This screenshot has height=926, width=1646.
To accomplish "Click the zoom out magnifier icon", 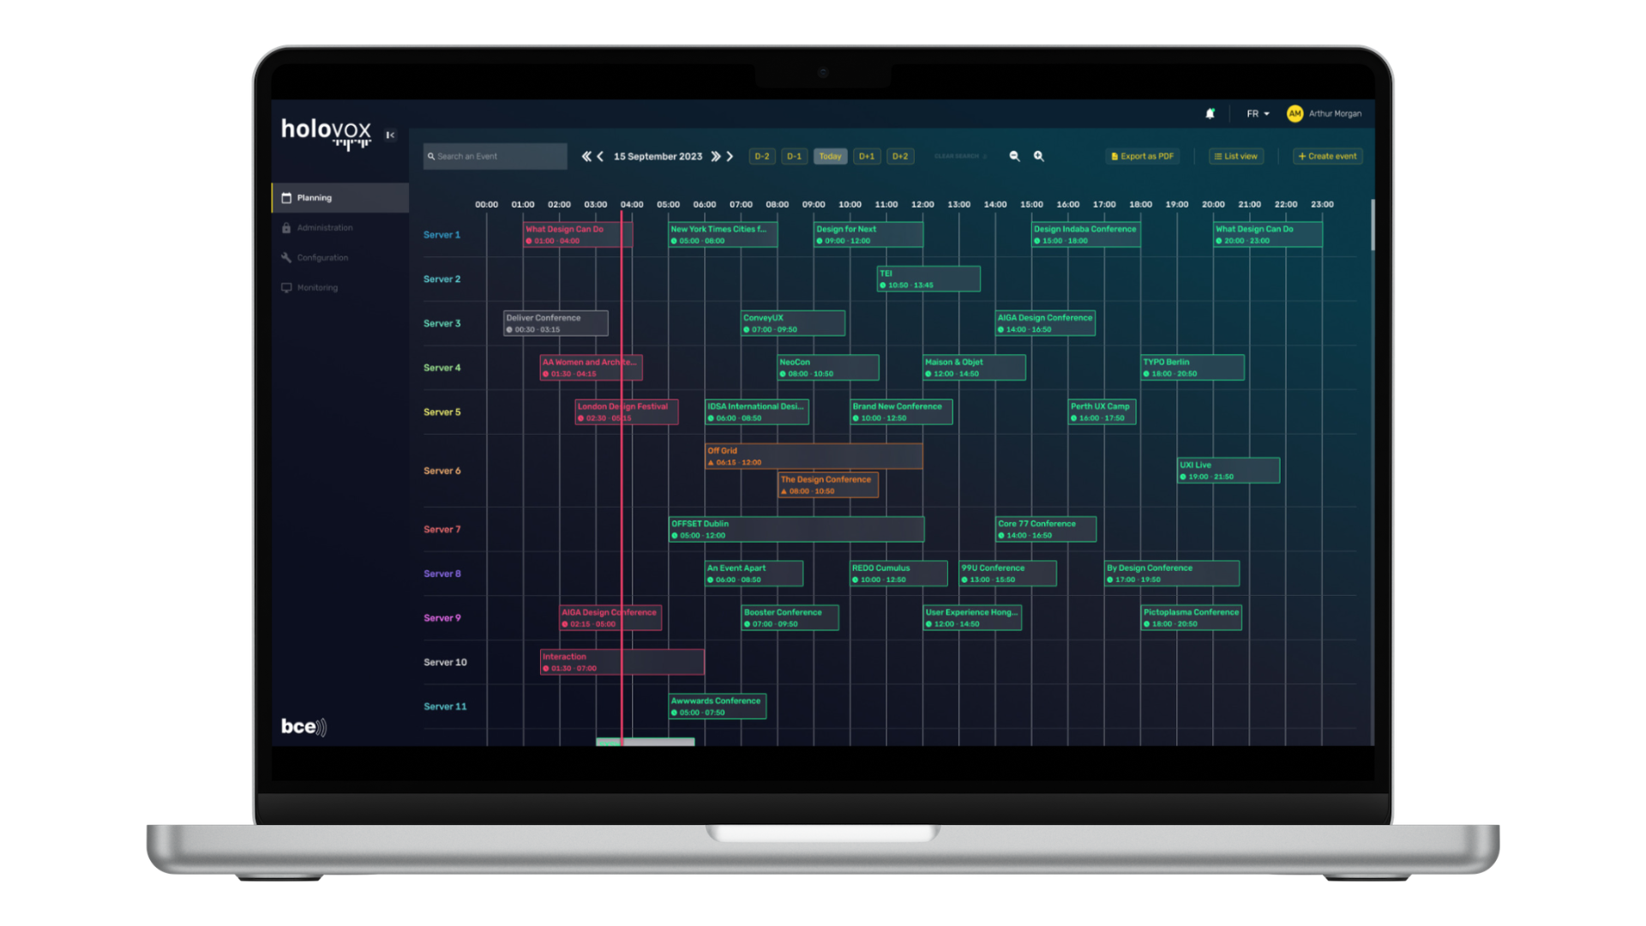I will 1014,156.
